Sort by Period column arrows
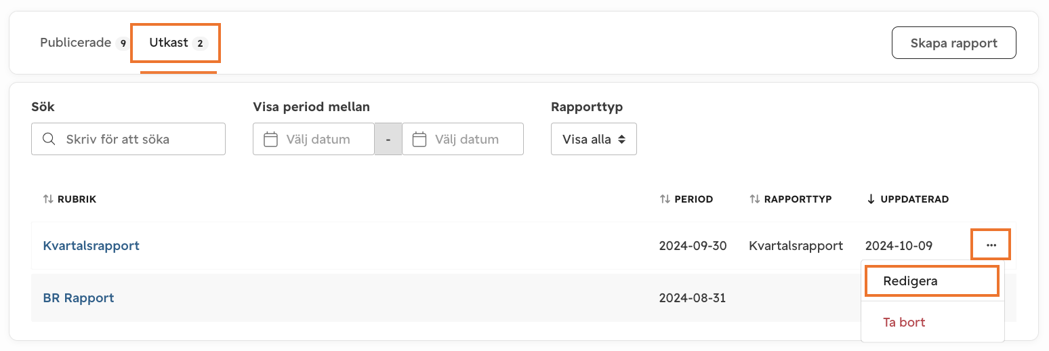Image resolution: width=1049 pixels, height=351 pixels. tap(665, 199)
